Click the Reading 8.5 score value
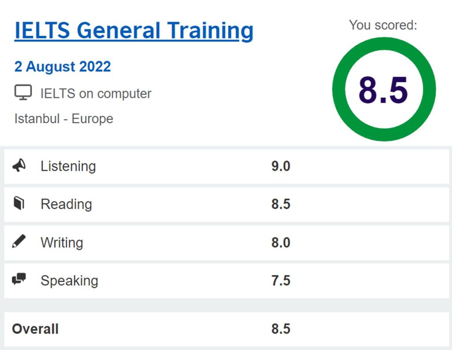Viewport: 452px width, 350px height. point(281,204)
